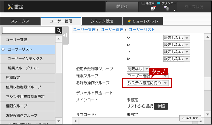Select 権限グループ in sidebar

(28, 106)
